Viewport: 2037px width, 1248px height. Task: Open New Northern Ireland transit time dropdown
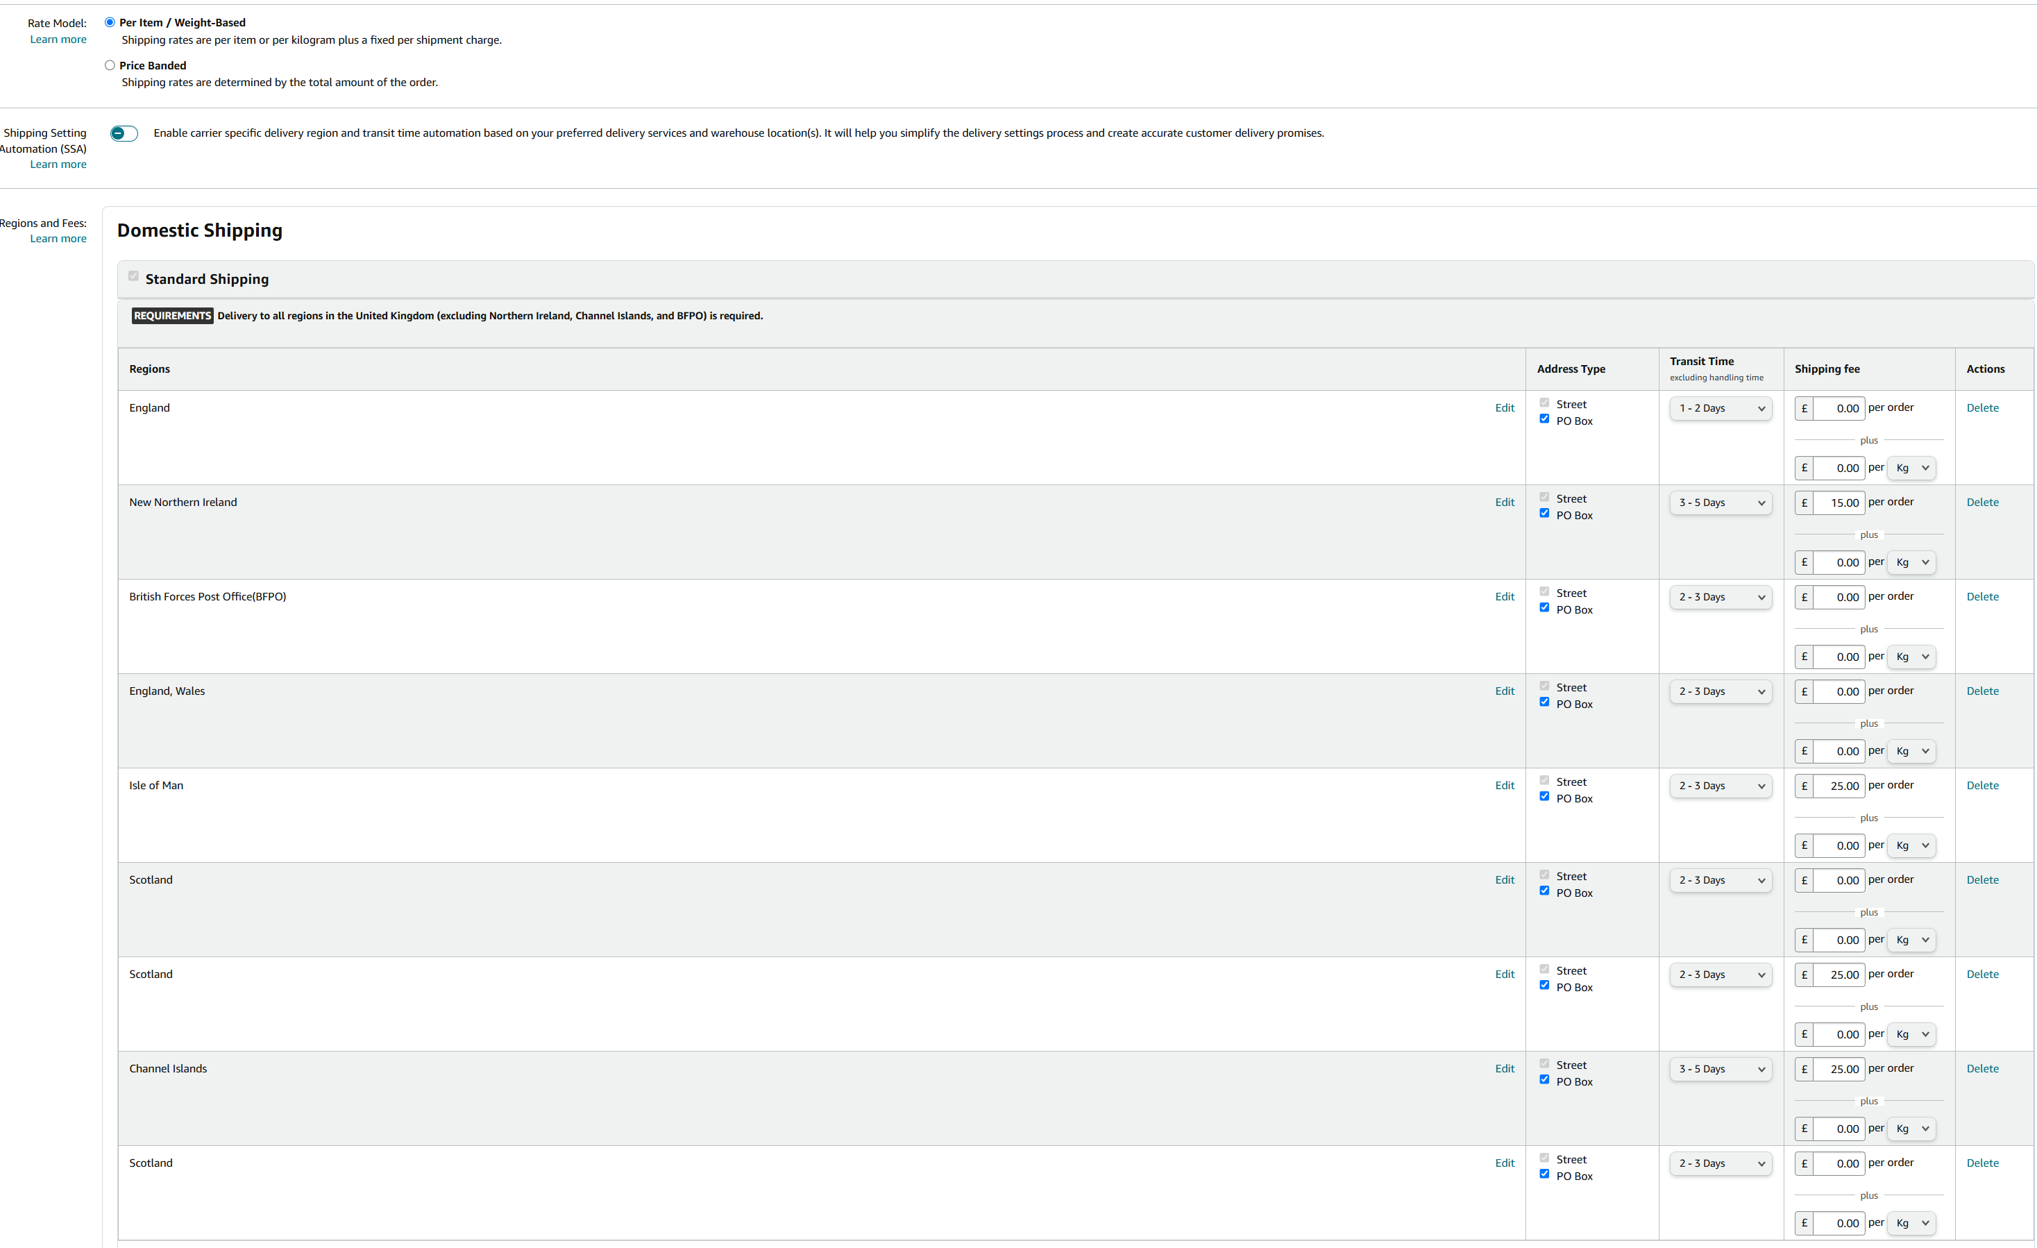1721,503
